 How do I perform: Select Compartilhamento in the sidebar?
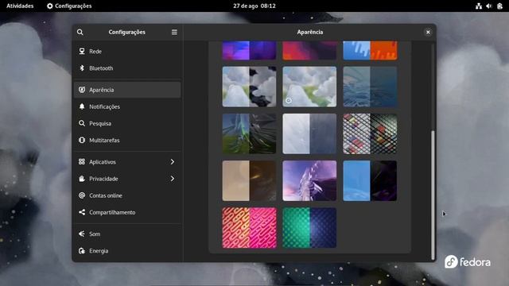point(127,212)
